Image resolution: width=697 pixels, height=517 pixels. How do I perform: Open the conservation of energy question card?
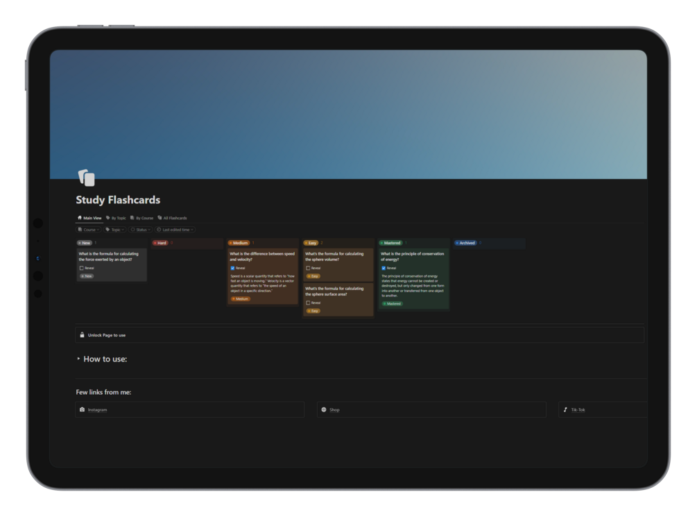click(414, 278)
